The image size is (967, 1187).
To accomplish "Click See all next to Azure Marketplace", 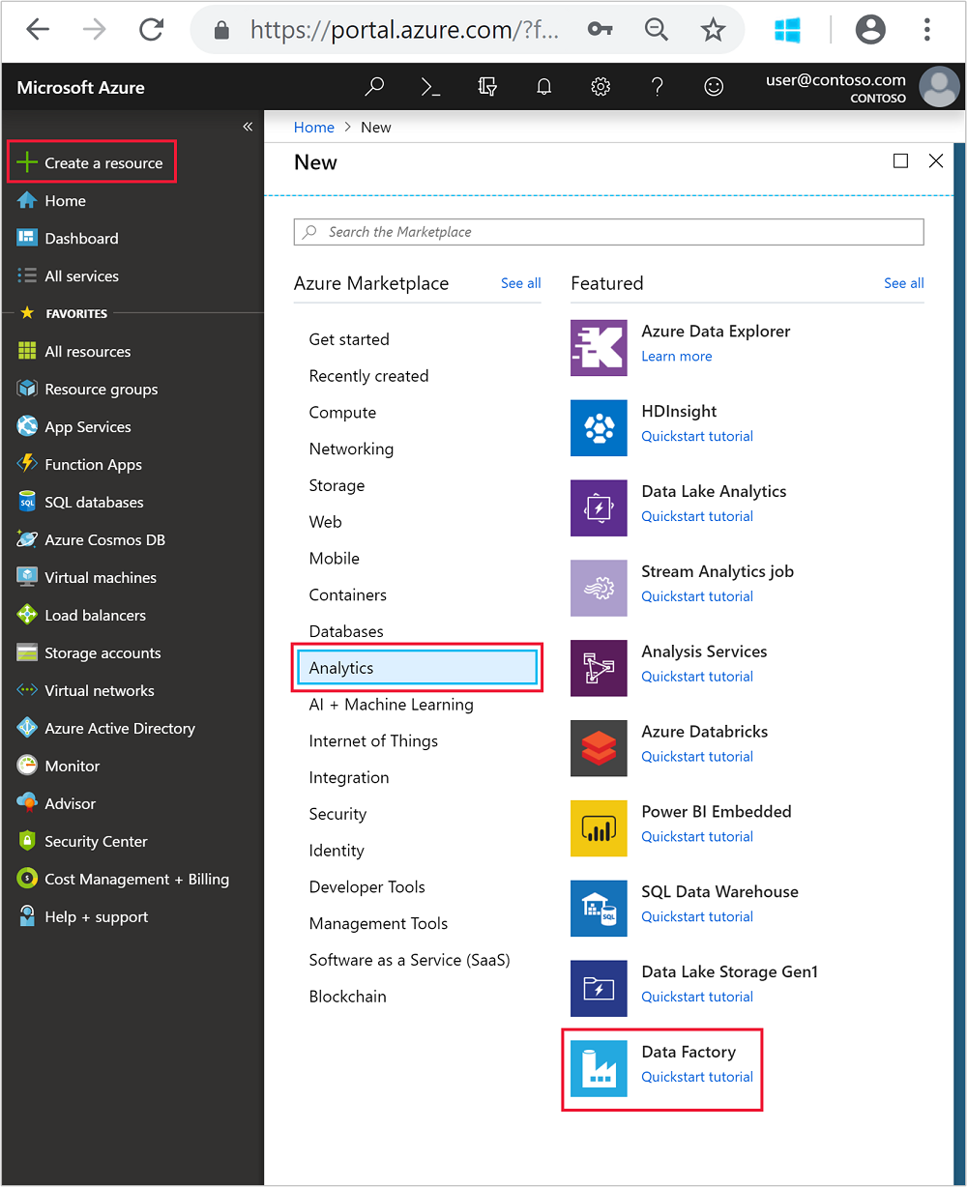I will [x=520, y=283].
